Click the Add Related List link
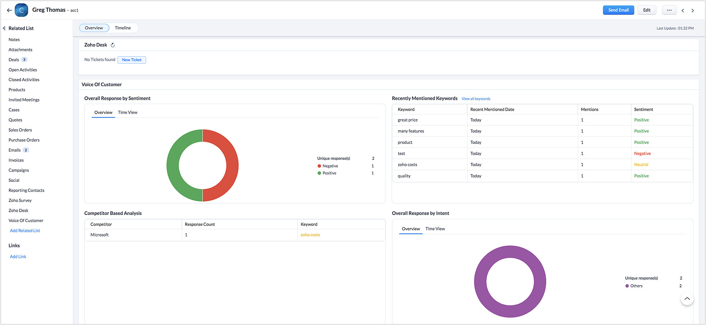This screenshot has width=706, height=325. pos(25,231)
